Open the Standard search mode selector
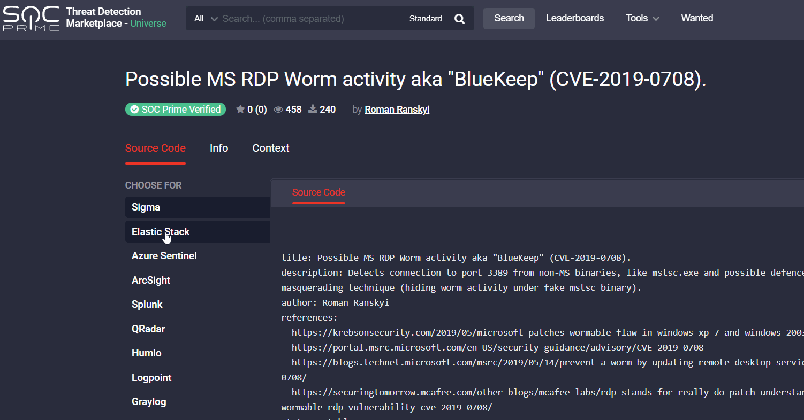The width and height of the screenshot is (804, 420). pos(426,19)
